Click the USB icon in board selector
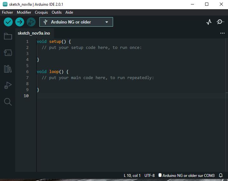Screen dimensions: 228x181 (45, 22)
